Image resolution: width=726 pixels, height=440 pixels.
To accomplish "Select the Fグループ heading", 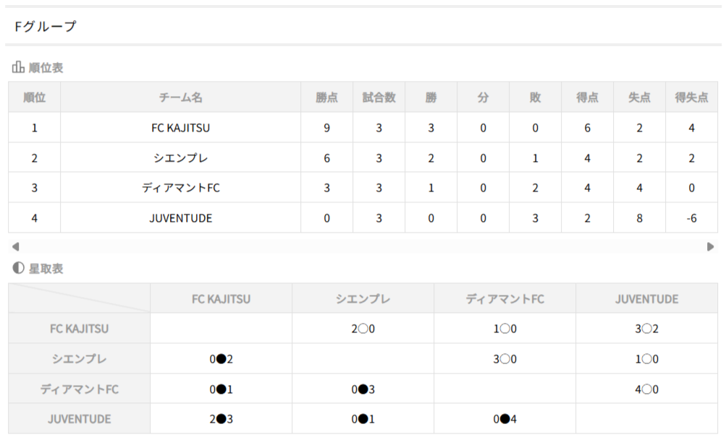I will [x=45, y=27].
